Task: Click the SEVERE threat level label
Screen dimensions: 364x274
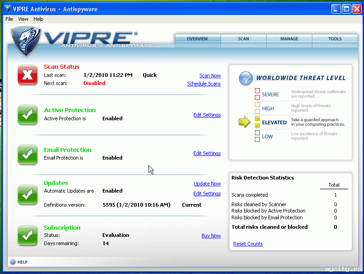Action: click(270, 94)
